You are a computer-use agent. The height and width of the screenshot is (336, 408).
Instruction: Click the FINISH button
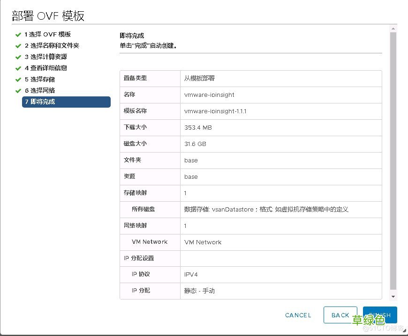[380, 315]
